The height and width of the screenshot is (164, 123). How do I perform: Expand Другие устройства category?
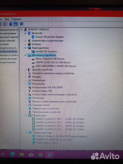pyautogui.click(x=26, y=70)
